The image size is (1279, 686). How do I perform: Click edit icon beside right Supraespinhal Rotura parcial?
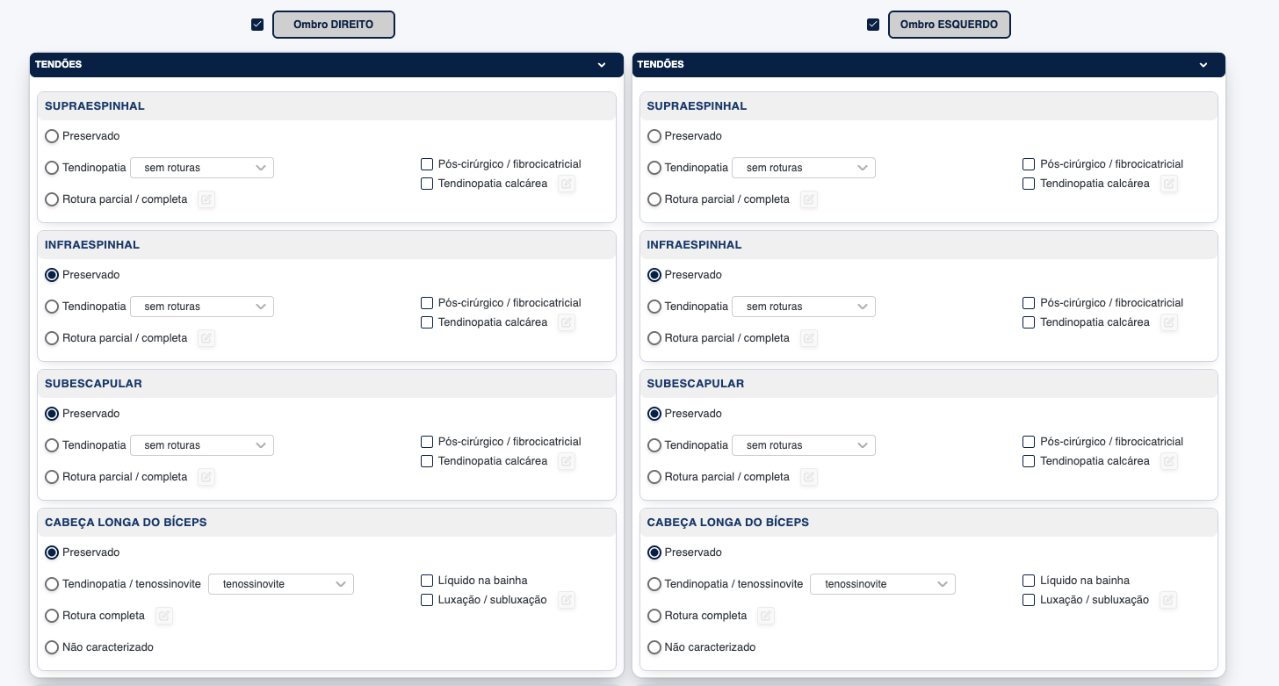(206, 199)
